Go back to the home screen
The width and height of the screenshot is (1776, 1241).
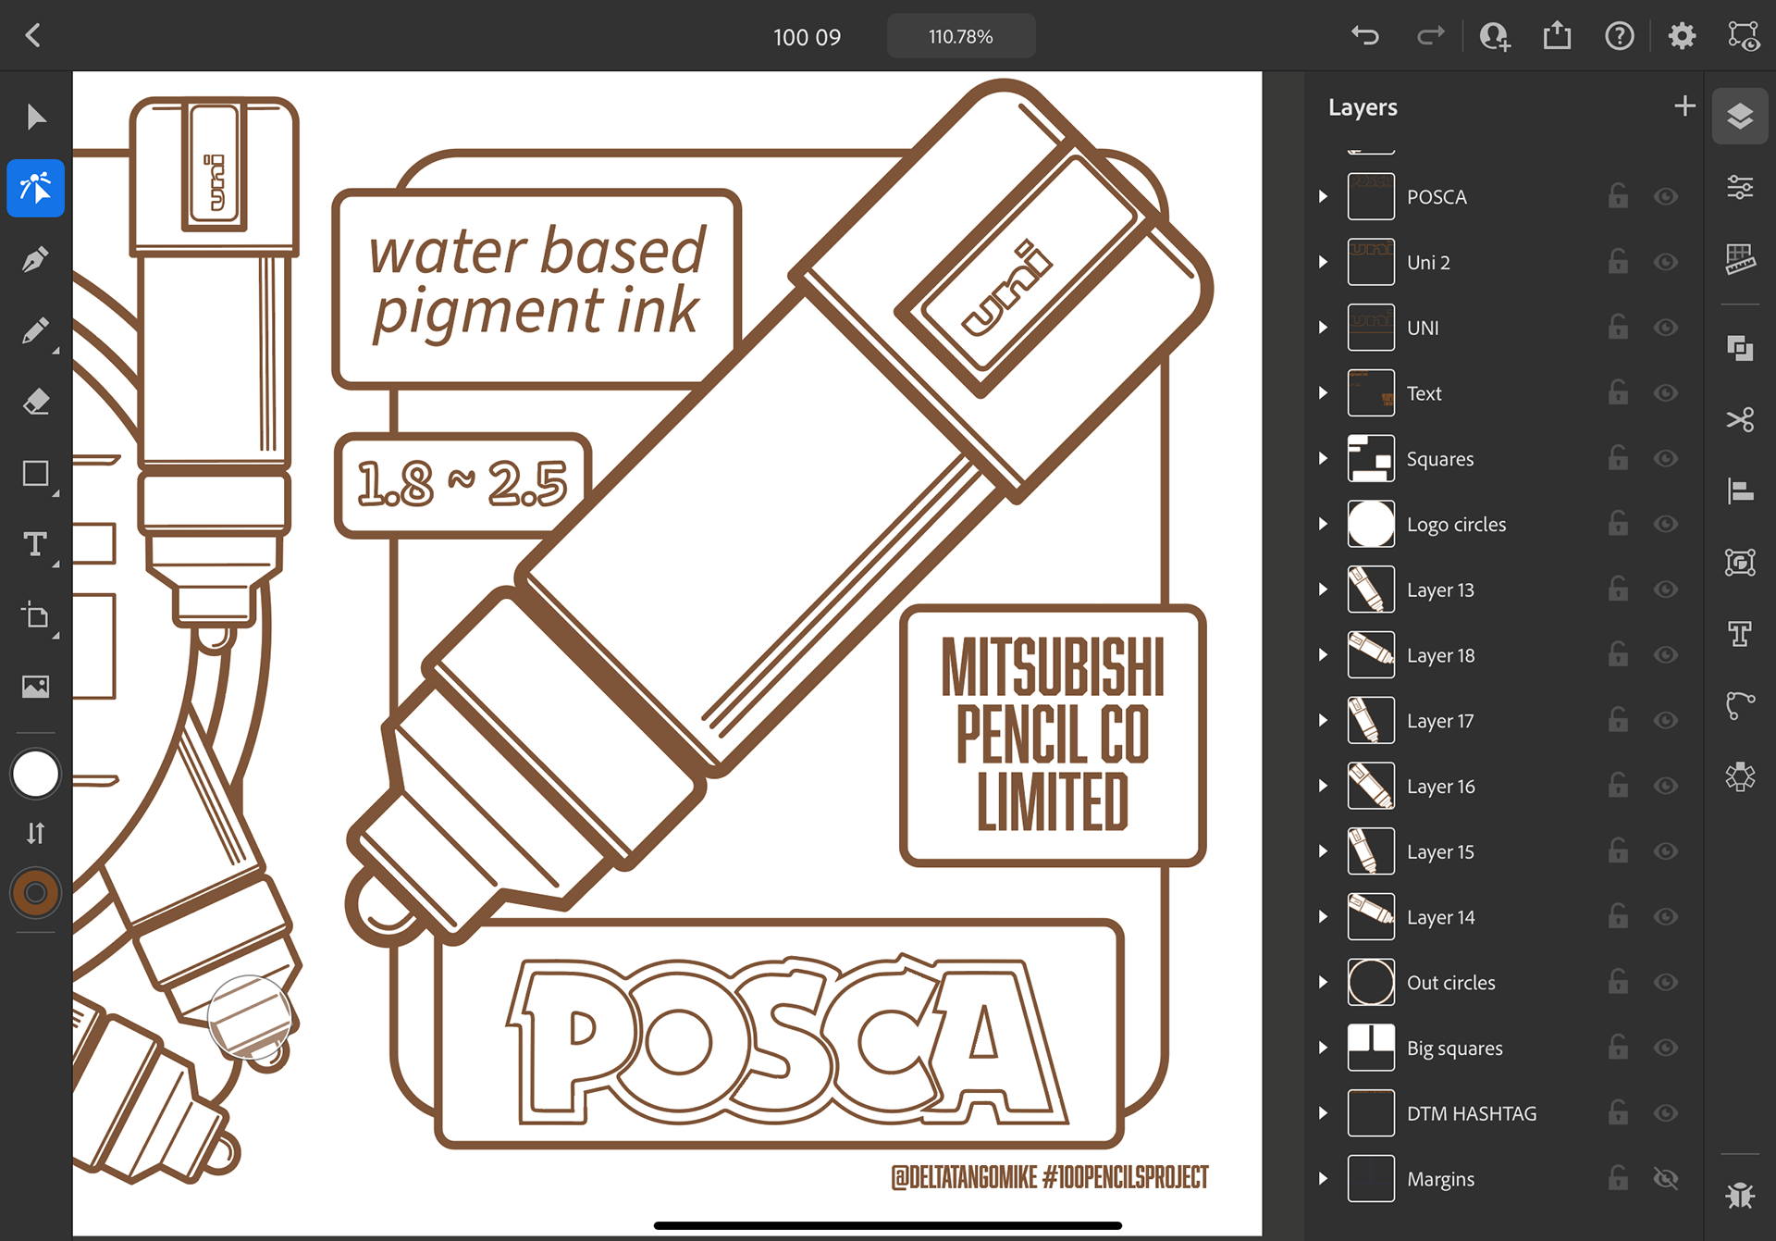(x=33, y=36)
